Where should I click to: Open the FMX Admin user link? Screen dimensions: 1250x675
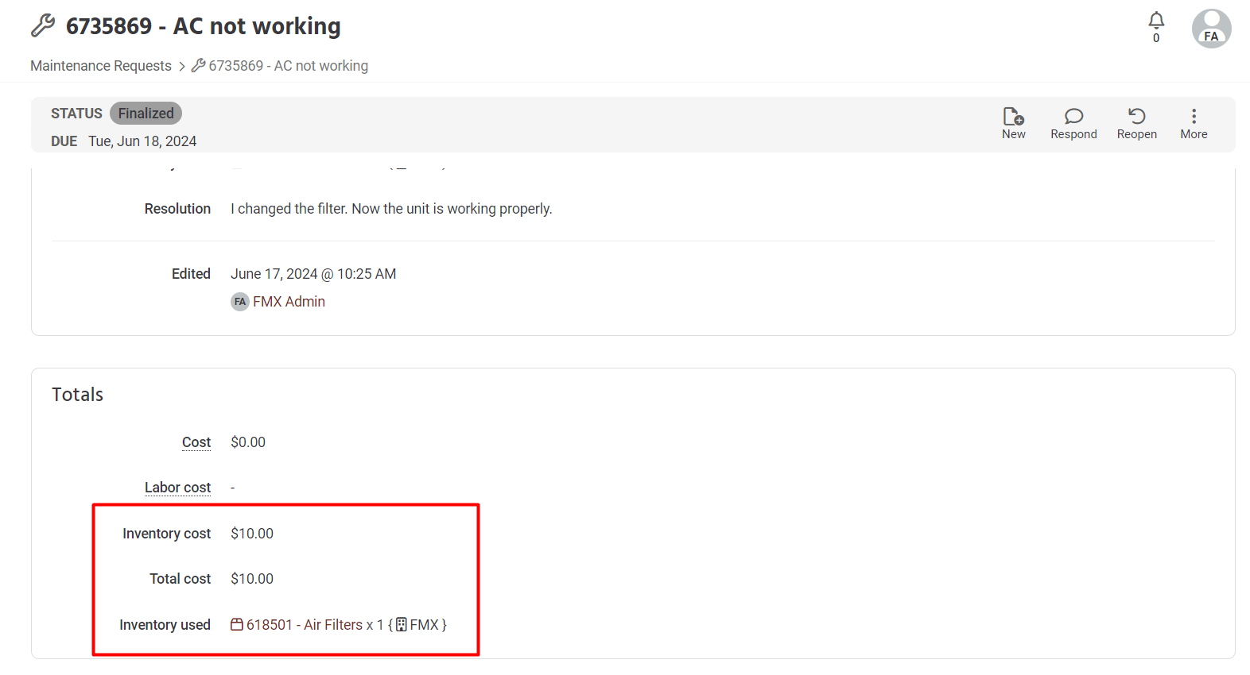point(289,302)
